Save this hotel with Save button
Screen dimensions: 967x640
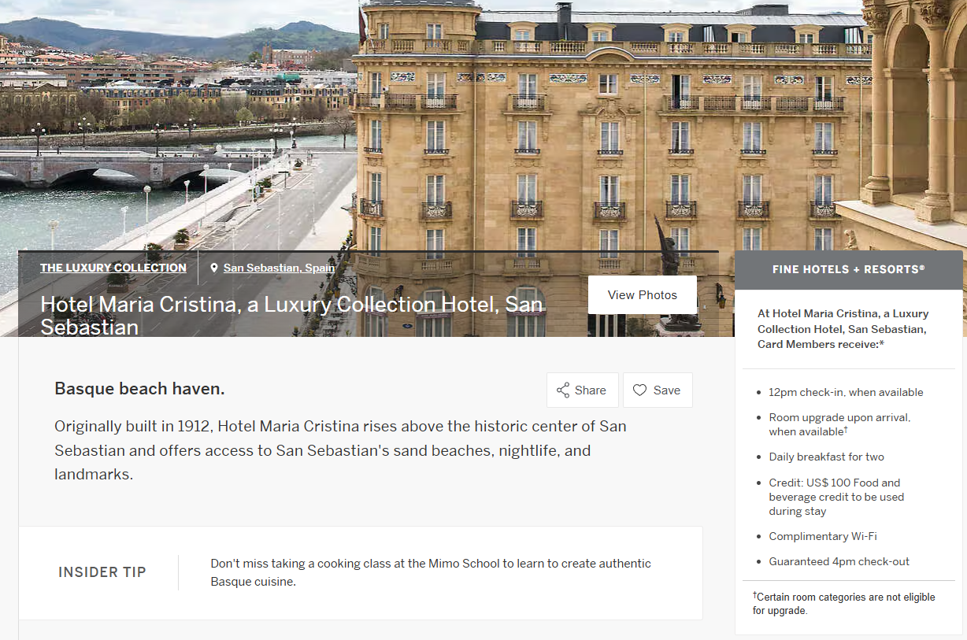(658, 390)
